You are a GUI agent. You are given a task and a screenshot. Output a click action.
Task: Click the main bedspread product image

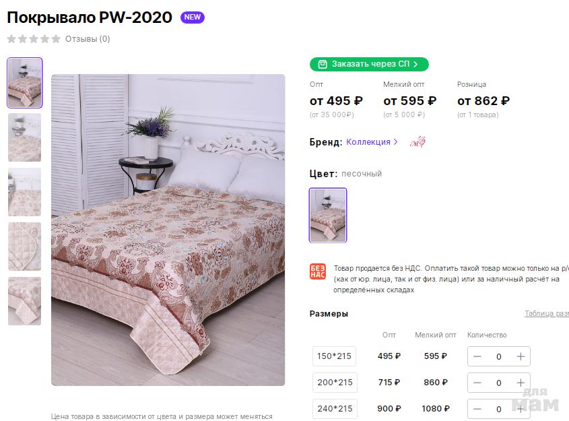coord(168,230)
